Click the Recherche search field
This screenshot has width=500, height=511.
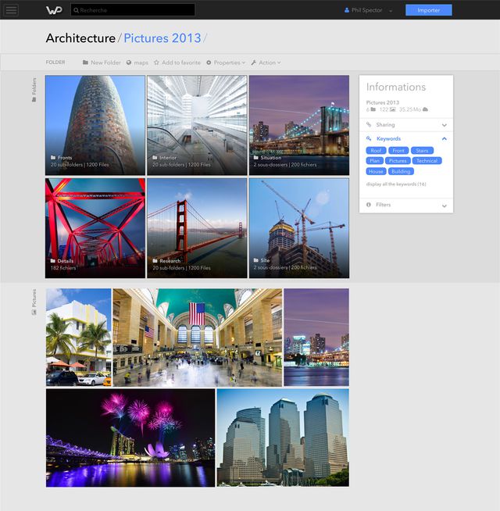coord(133,10)
